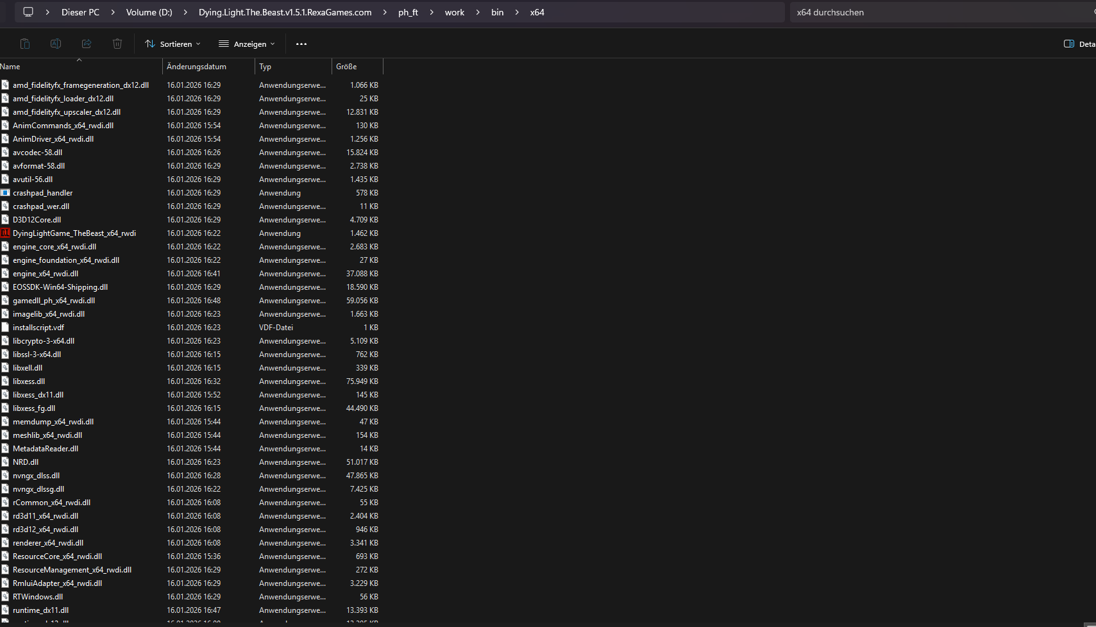Click the x64 durchsuchen search field

(x=943, y=12)
